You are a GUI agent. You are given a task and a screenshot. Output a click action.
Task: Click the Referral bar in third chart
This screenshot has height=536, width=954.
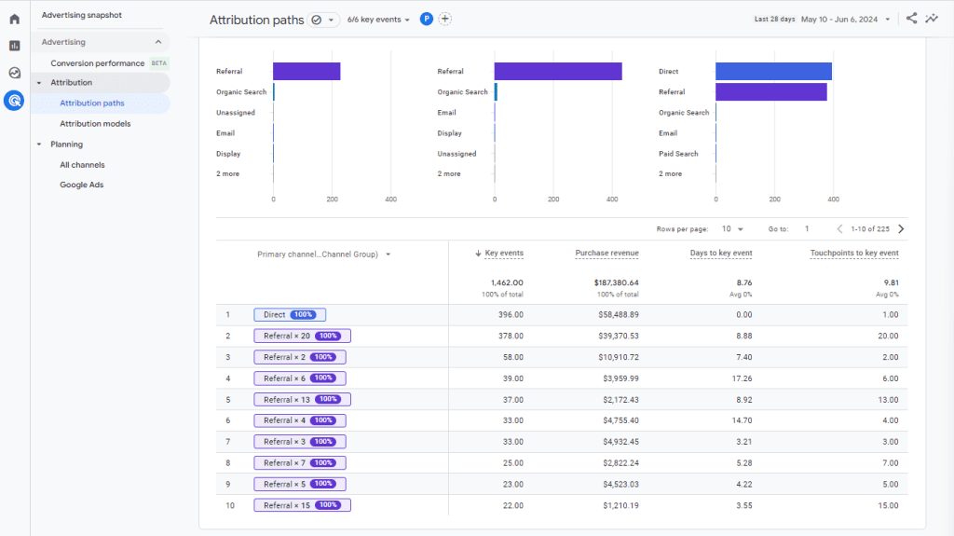click(770, 92)
